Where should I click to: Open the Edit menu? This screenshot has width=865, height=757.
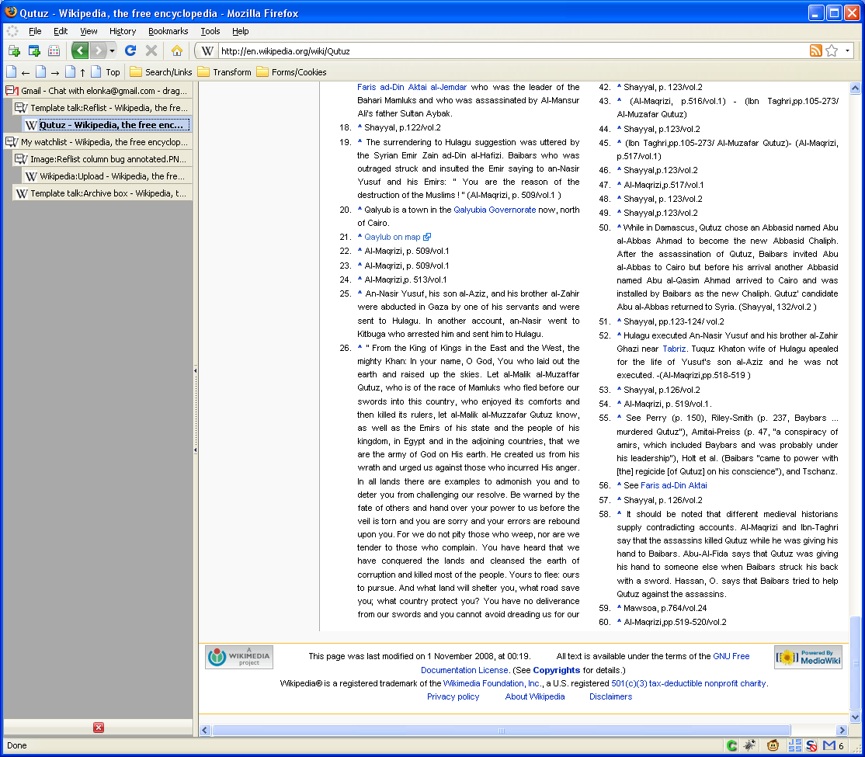(61, 31)
